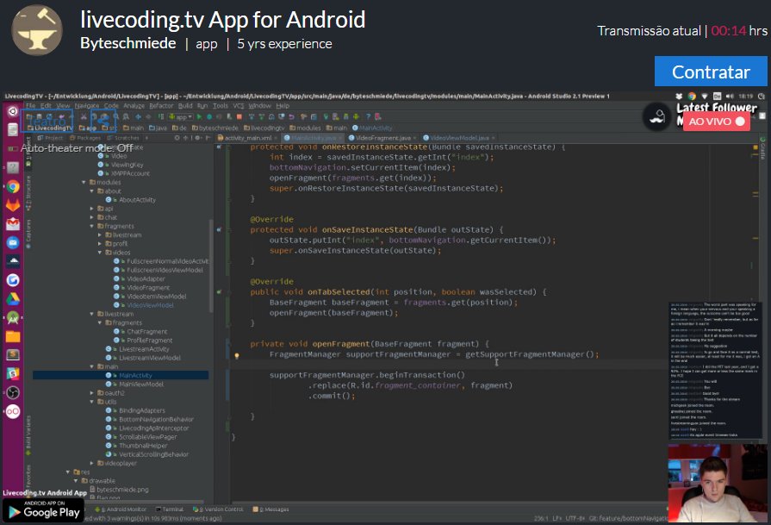This screenshot has width=771, height=525.
Task: Open Ubuntu dash search button
Action: pos(13,111)
